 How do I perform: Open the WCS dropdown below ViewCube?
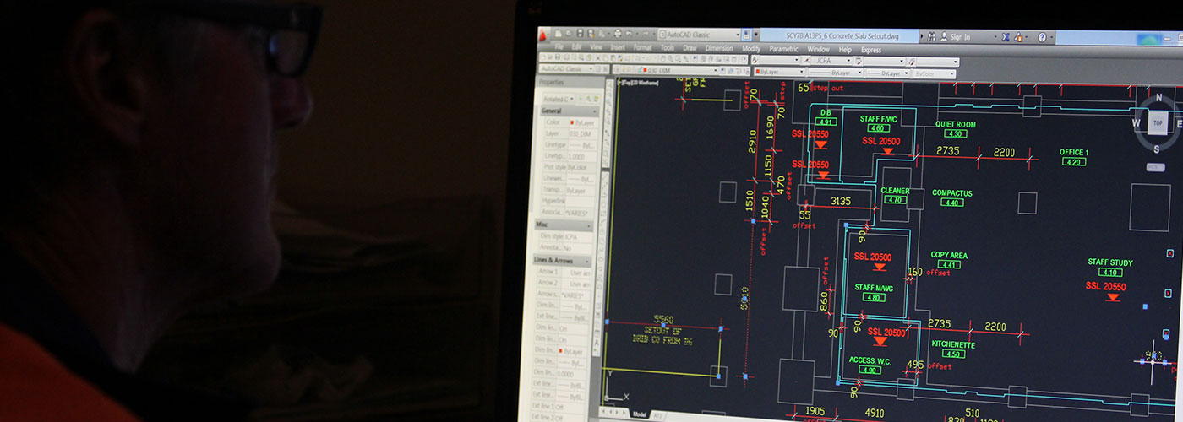click(x=1155, y=167)
